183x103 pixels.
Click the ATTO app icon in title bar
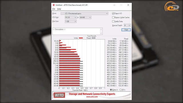54,5
